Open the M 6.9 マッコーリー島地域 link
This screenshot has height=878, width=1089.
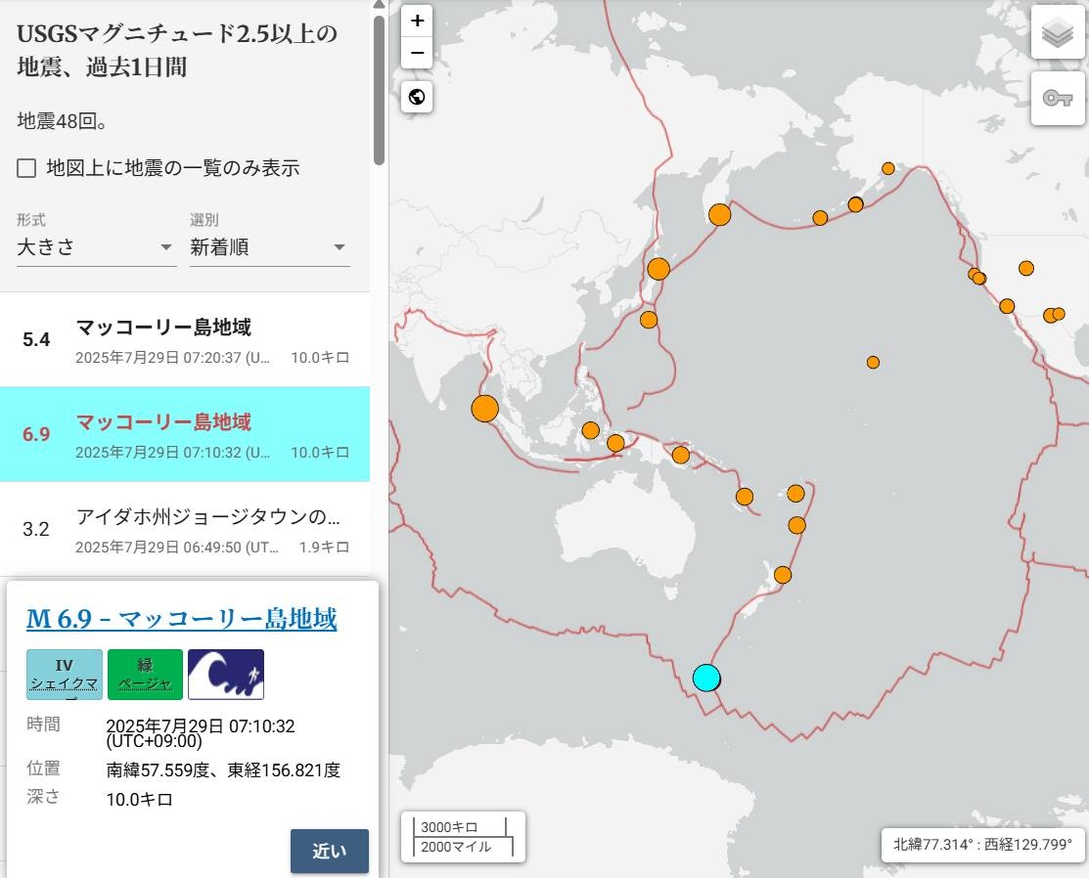coord(181,618)
